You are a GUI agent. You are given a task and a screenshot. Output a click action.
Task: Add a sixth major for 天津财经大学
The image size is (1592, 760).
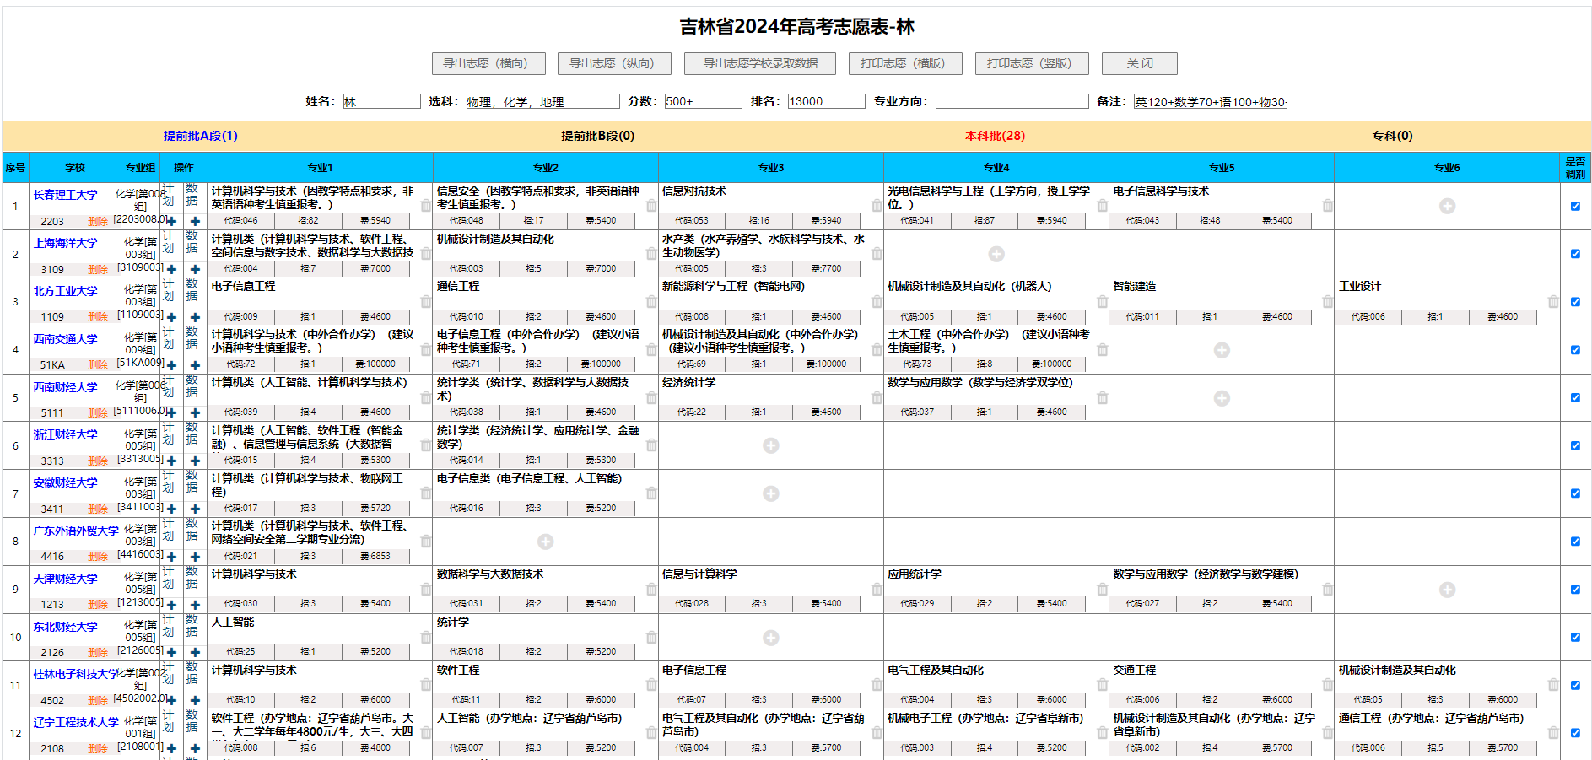tap(1447, 590)
